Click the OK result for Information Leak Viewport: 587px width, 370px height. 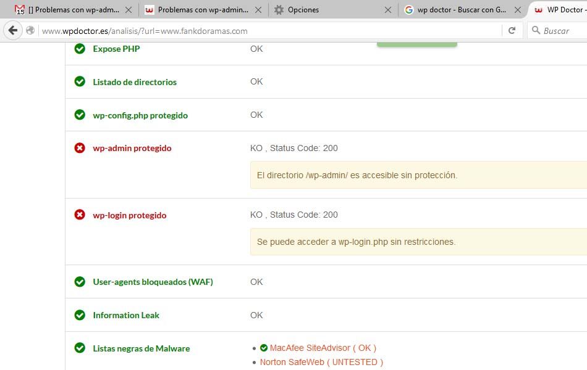256,315
